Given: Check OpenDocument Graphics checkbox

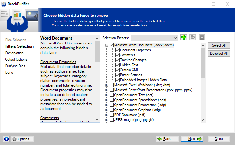Looking at the screenshot, I should point(111,110).
